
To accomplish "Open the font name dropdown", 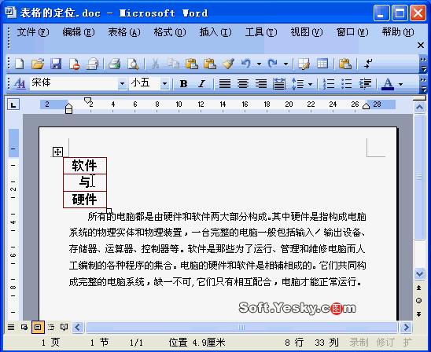I will point(122,83).
